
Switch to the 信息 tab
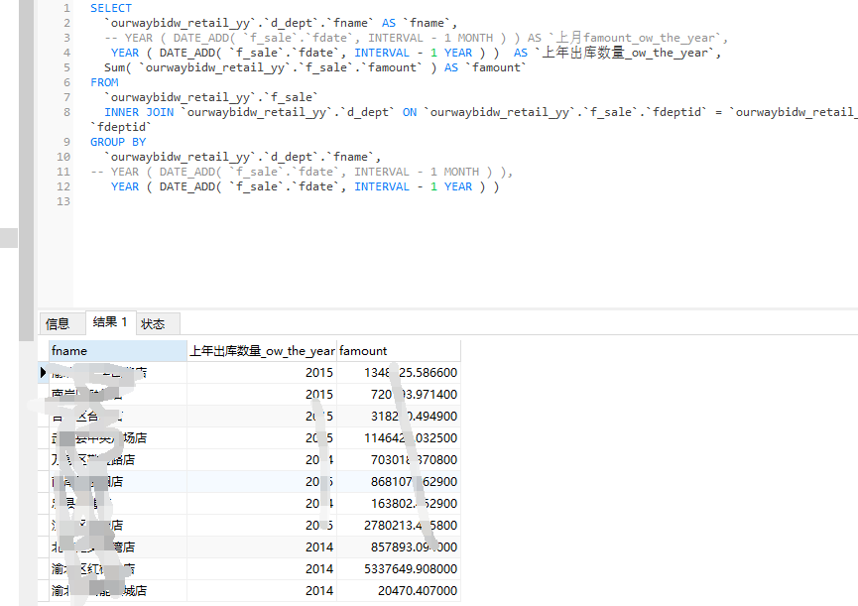pyautogui.click(x=61, y=323)
